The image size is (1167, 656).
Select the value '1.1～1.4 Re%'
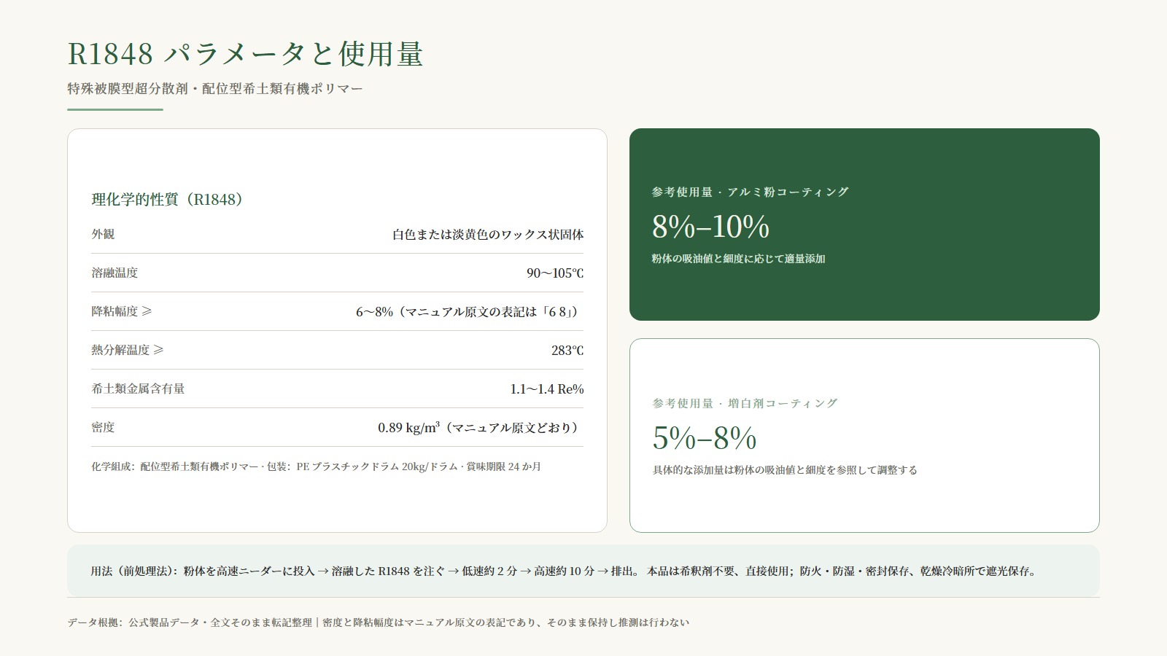(x=547, y=389)
